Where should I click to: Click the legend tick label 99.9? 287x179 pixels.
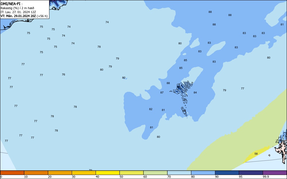pos(266,177)
